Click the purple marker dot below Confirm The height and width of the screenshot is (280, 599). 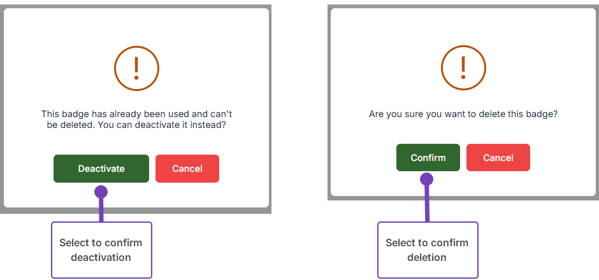[x=427, y=179]
